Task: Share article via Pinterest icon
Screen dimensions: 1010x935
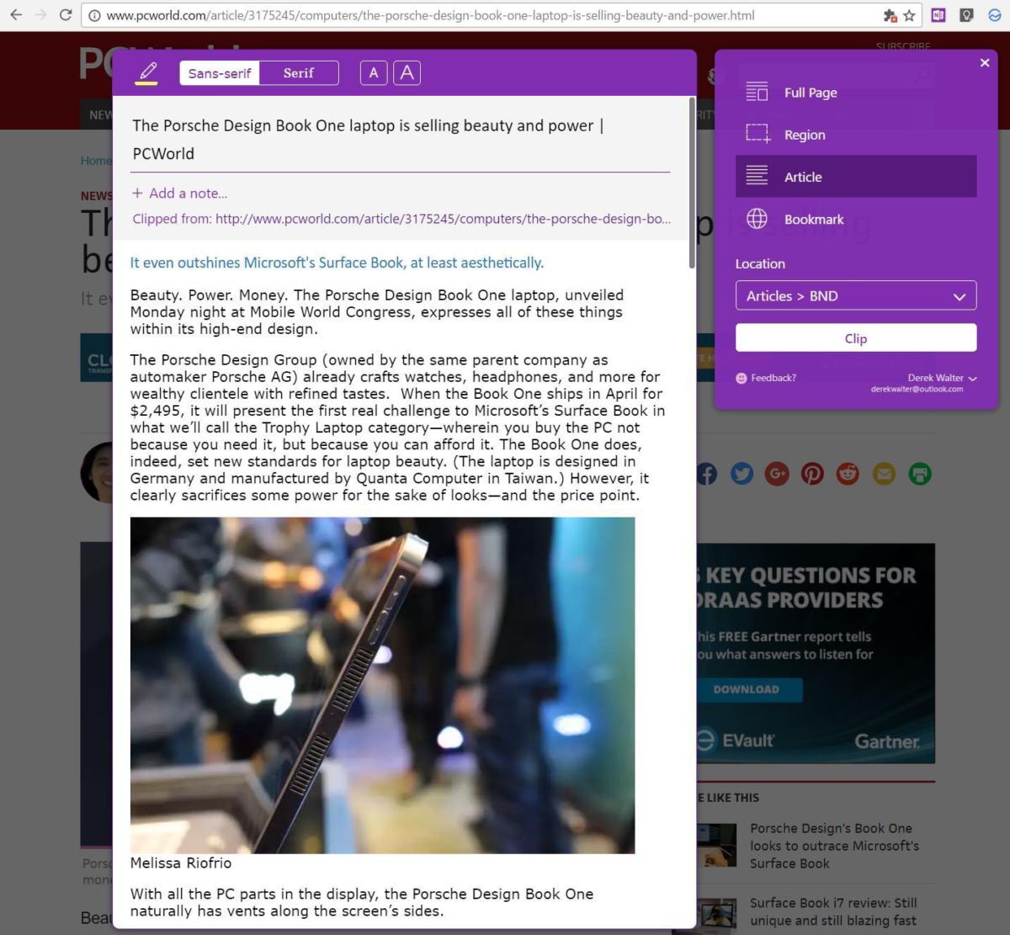Action: point(812,474)
